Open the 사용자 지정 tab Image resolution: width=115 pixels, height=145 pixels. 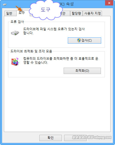[x=92, y=13]
